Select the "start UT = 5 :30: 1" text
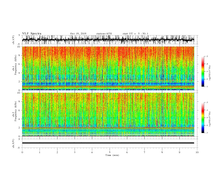222x171 pixels. coord(135,34)
